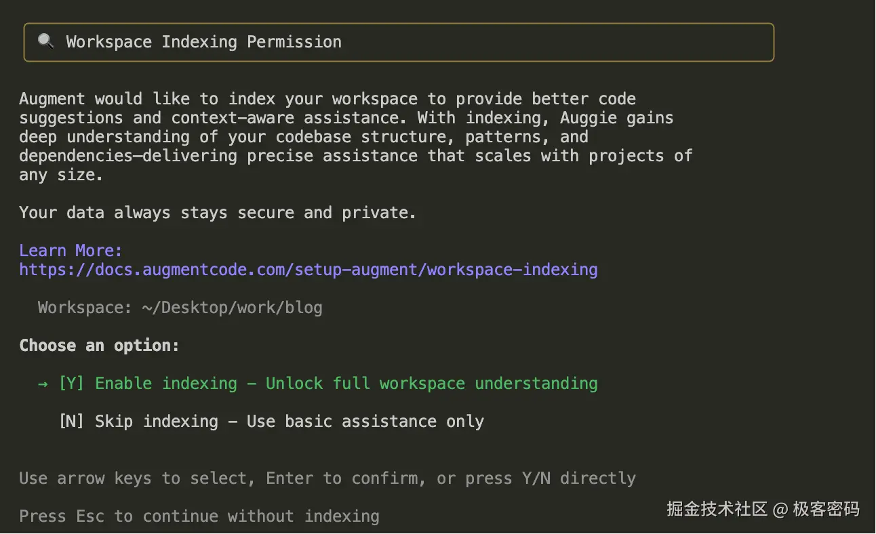Screen dimensions: 876x534
Task: Open the docs.augmentcode.com workspace-indexing URL
Action: pyautogui.click(x=308, y=270)
